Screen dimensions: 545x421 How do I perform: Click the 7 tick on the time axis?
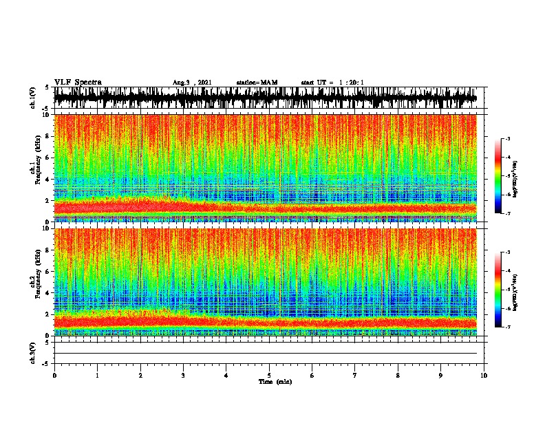[x=355, y=376]
